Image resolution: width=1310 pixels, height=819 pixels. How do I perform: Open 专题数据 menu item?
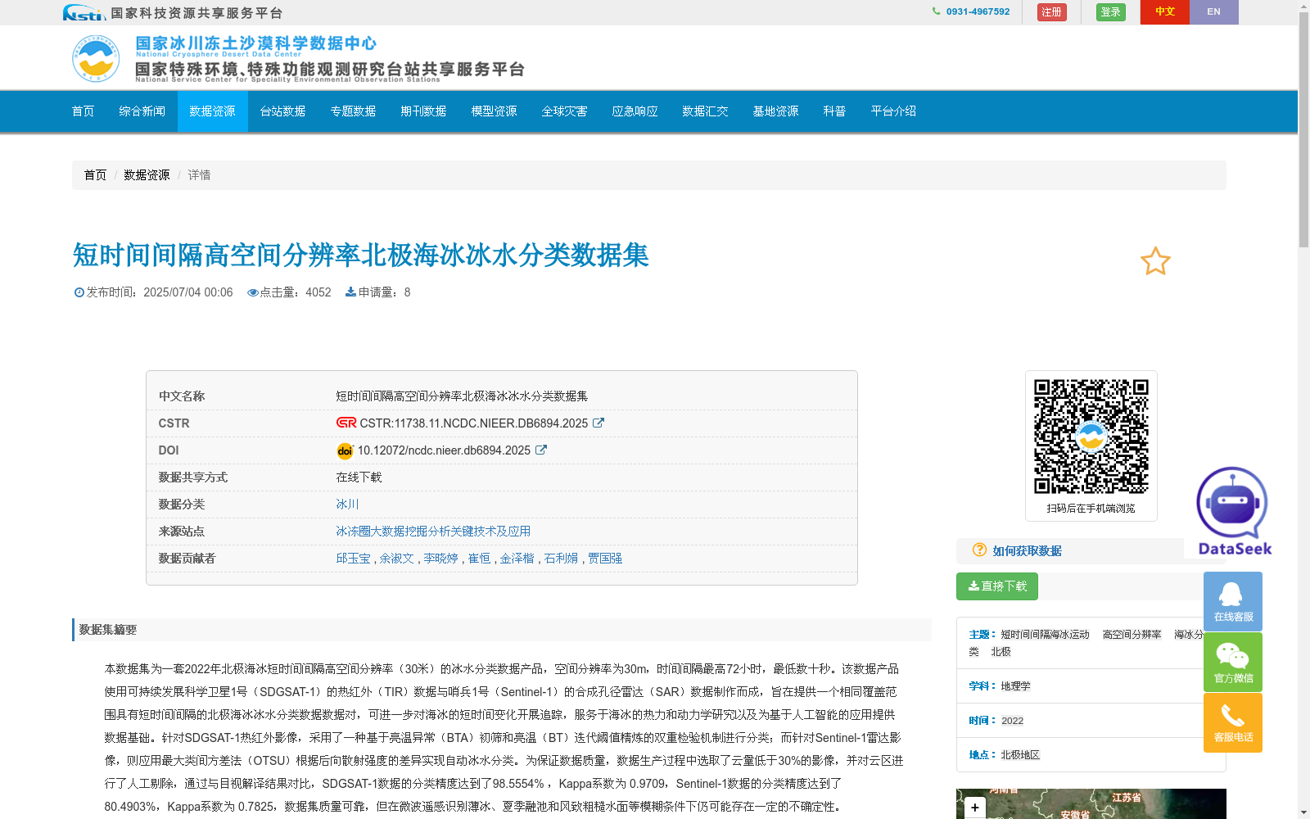coord(354,111)
